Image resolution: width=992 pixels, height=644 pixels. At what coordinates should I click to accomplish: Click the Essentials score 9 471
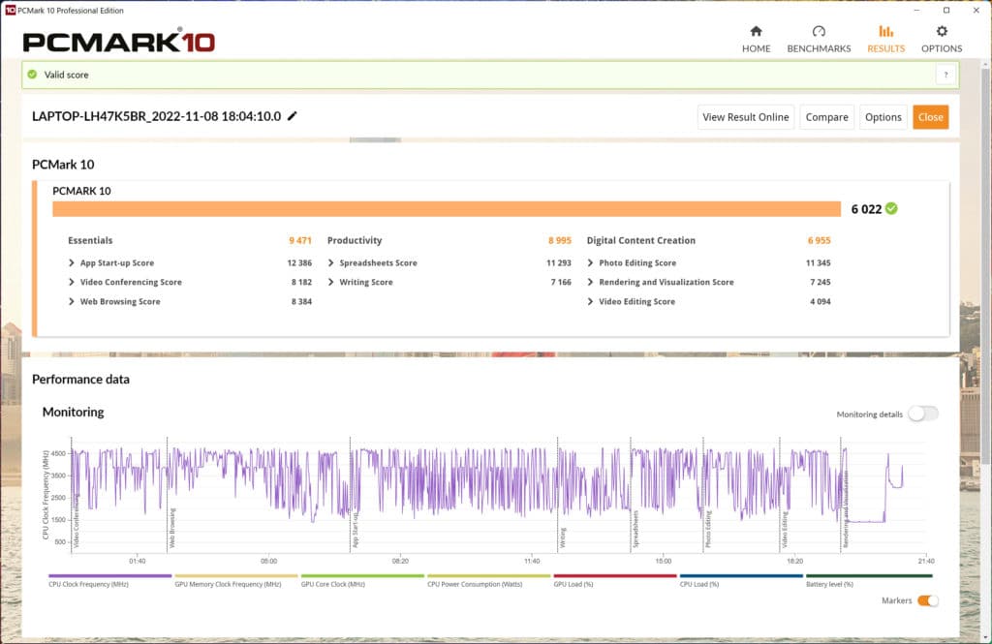300,240
